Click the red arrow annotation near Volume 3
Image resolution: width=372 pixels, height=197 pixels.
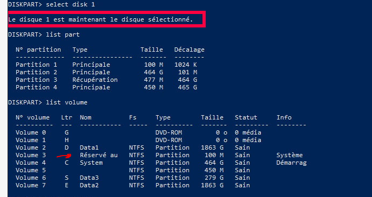(64, 156)
